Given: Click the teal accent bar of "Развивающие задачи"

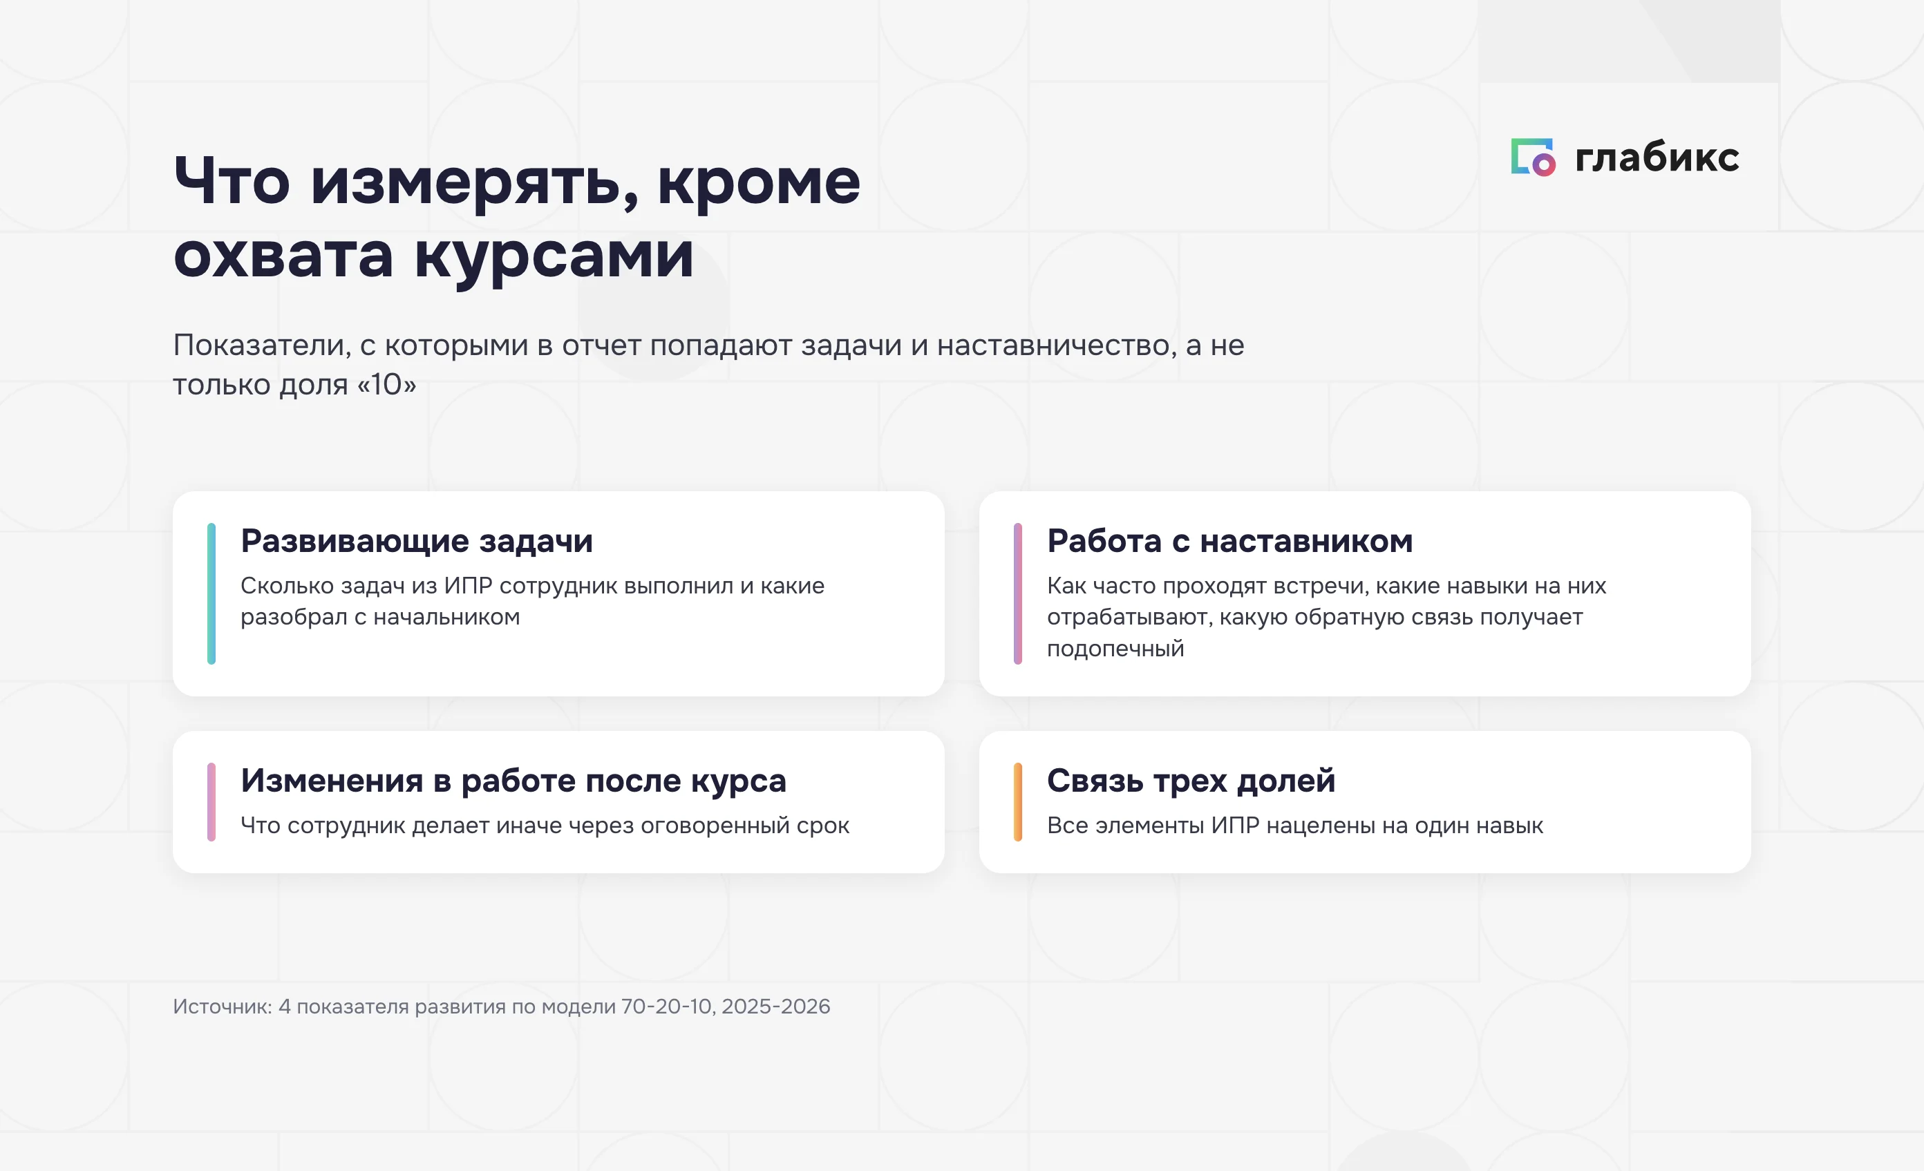Looking at the screenshot, I should (x=211, y=594).
